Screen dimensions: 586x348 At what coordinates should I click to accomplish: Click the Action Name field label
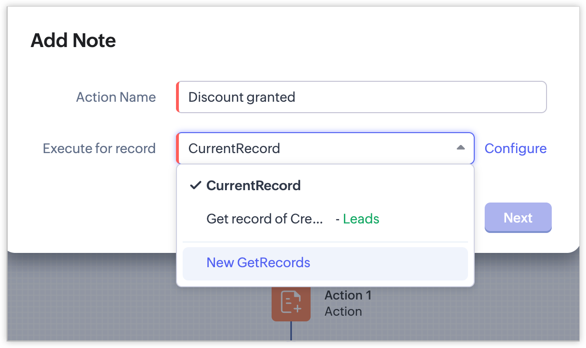pyautogui.click(x=116, y=97)
